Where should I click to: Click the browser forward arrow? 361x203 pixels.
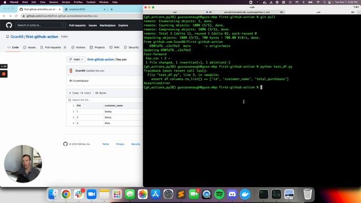tap(10, 16)
